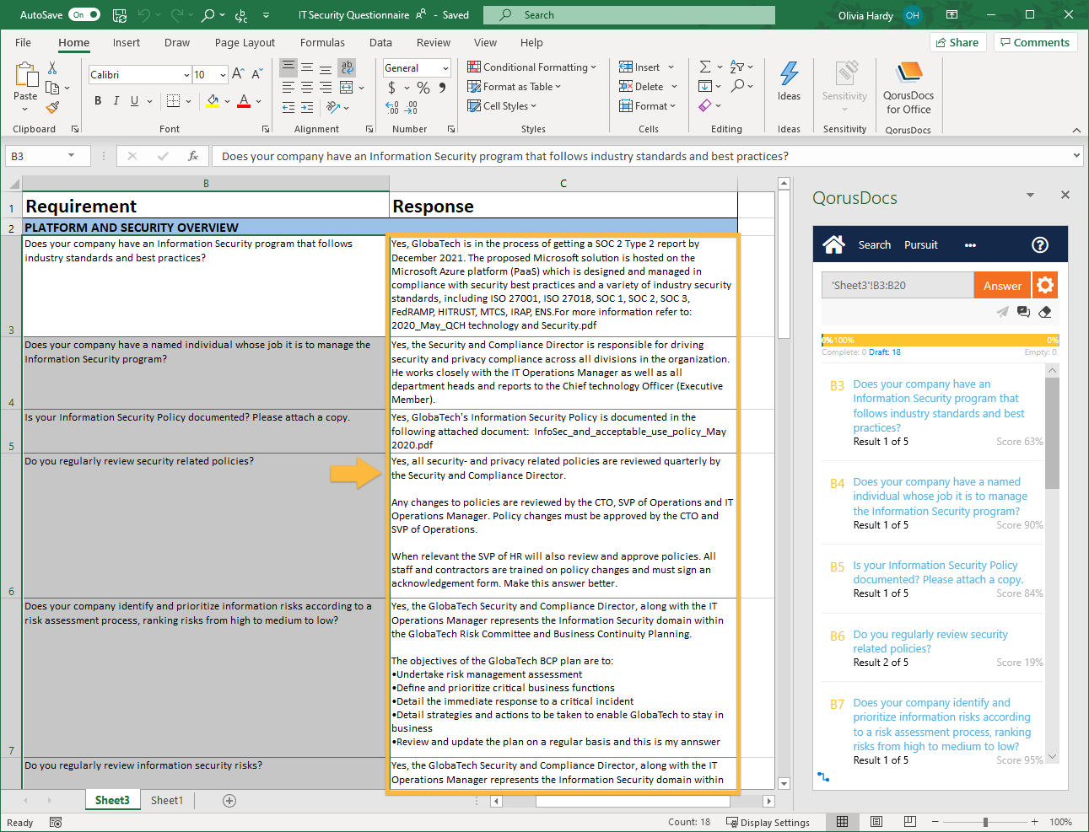Apply Percent Style number format
Screen dimensions: 1089x832
click(x=423, y=88)
